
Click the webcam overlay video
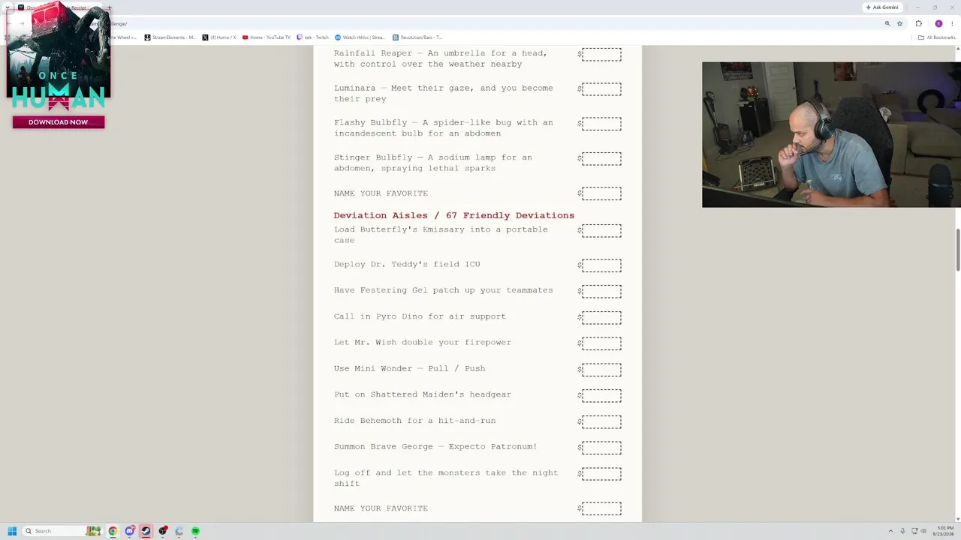click(x=831, y=134)
